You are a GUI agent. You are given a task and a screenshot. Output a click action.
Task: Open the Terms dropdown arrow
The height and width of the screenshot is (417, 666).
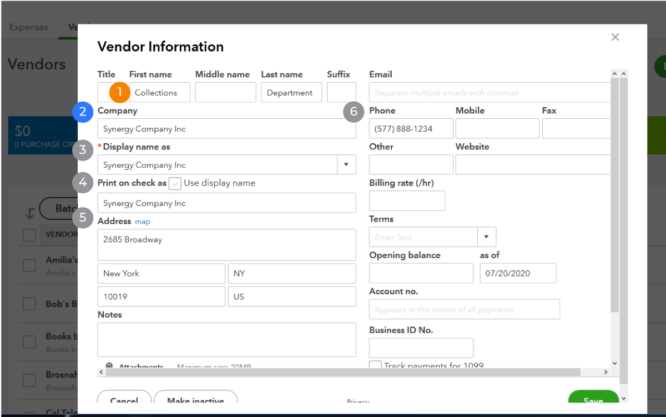point(487,237)
